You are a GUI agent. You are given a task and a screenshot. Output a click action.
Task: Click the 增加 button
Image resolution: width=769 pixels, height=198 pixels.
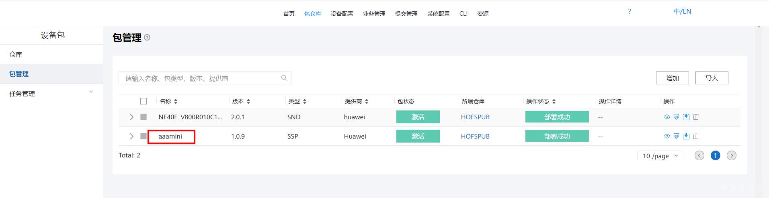(672, 78)
